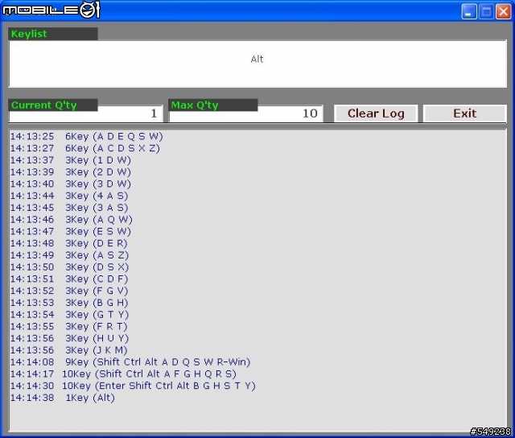Click the Max Q'ty header label
The height and width of the screenshot is (438, 515).
tap(212, 105)
